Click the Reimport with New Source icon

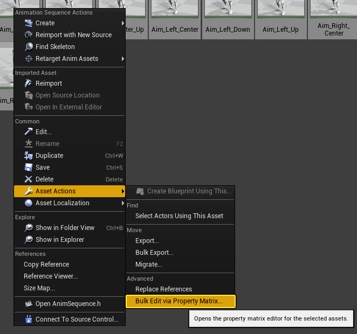[x=29, y=35]
